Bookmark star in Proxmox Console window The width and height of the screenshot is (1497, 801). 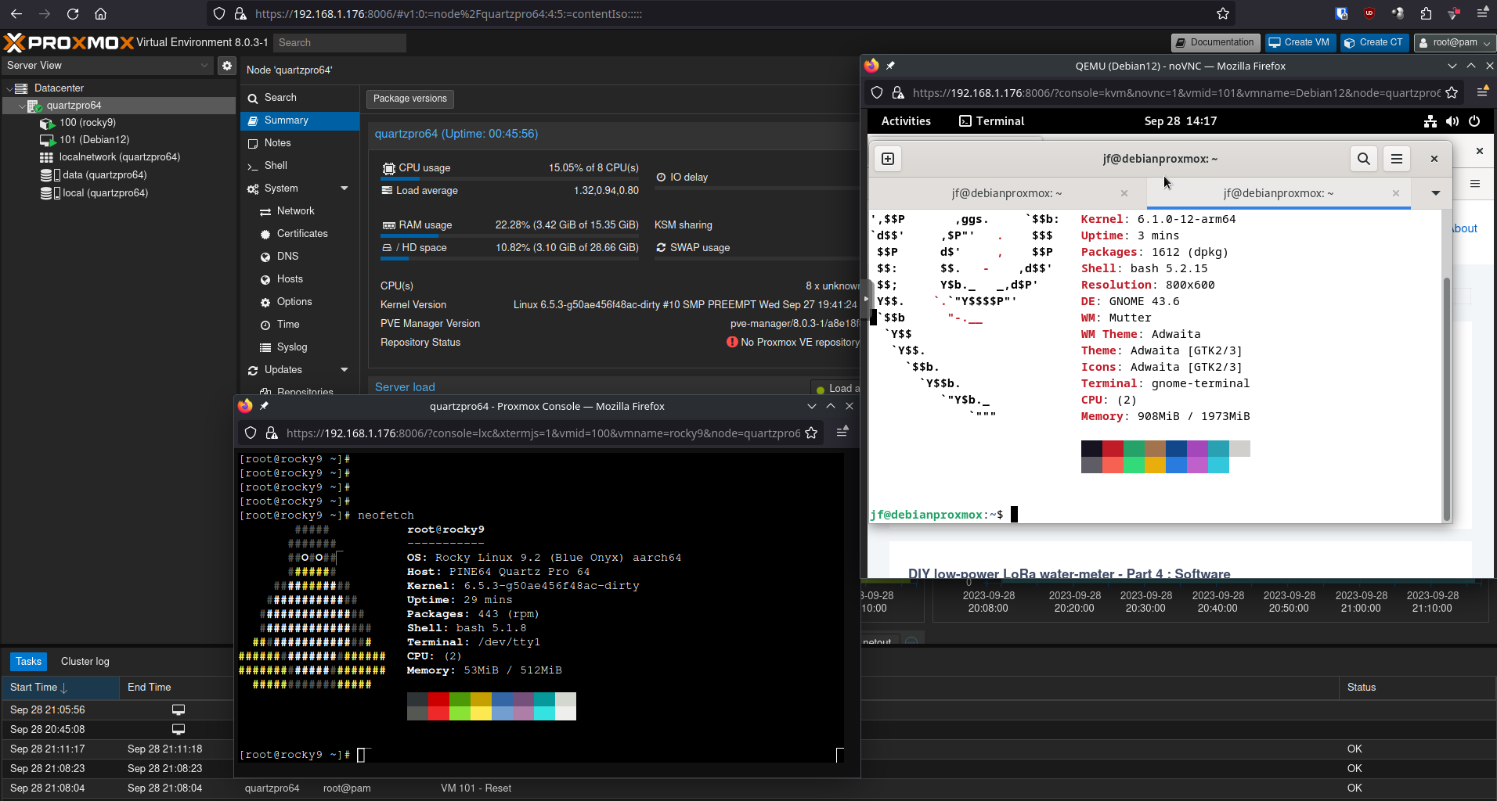(812, 433)
